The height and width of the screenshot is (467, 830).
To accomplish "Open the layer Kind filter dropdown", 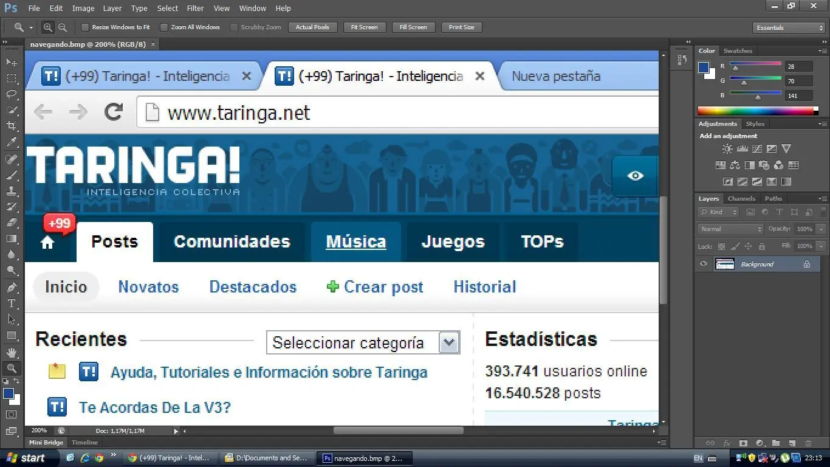I will tap(718, 212).
